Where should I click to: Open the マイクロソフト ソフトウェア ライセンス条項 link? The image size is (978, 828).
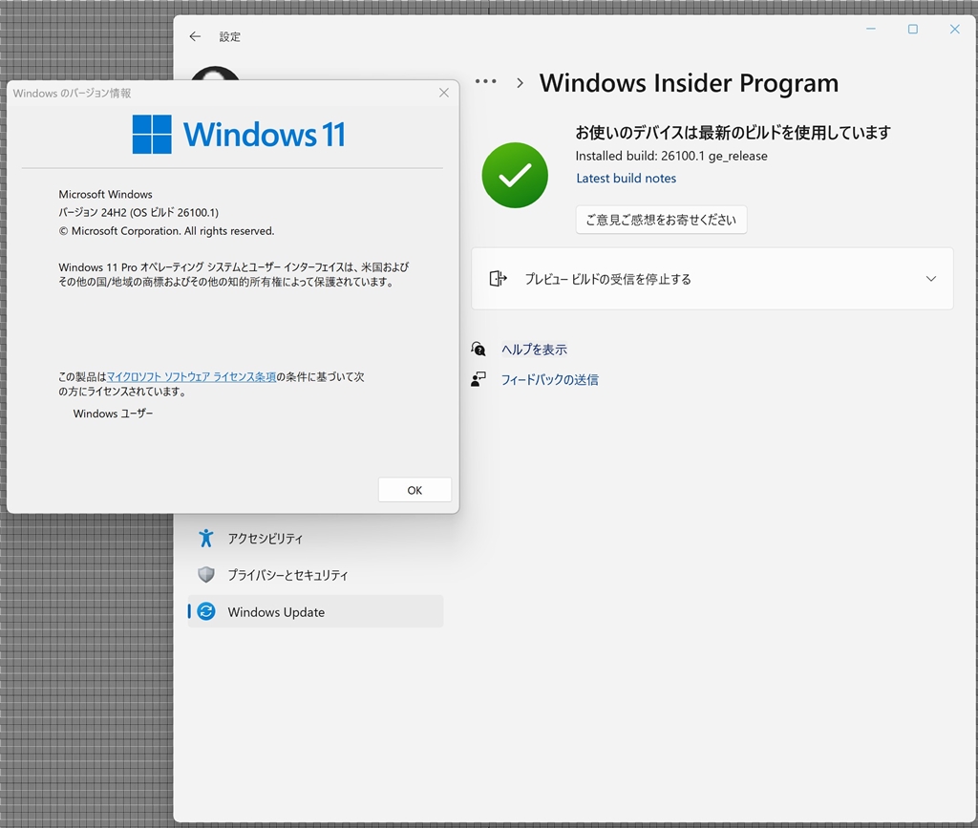tap(191, 376)
